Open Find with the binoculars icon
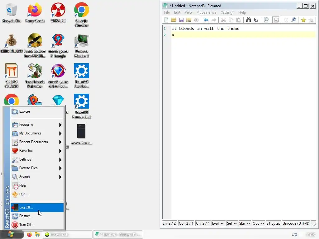The width and height of the screenshot is (319, 239). pyautogui.click(x=248, y=20)
